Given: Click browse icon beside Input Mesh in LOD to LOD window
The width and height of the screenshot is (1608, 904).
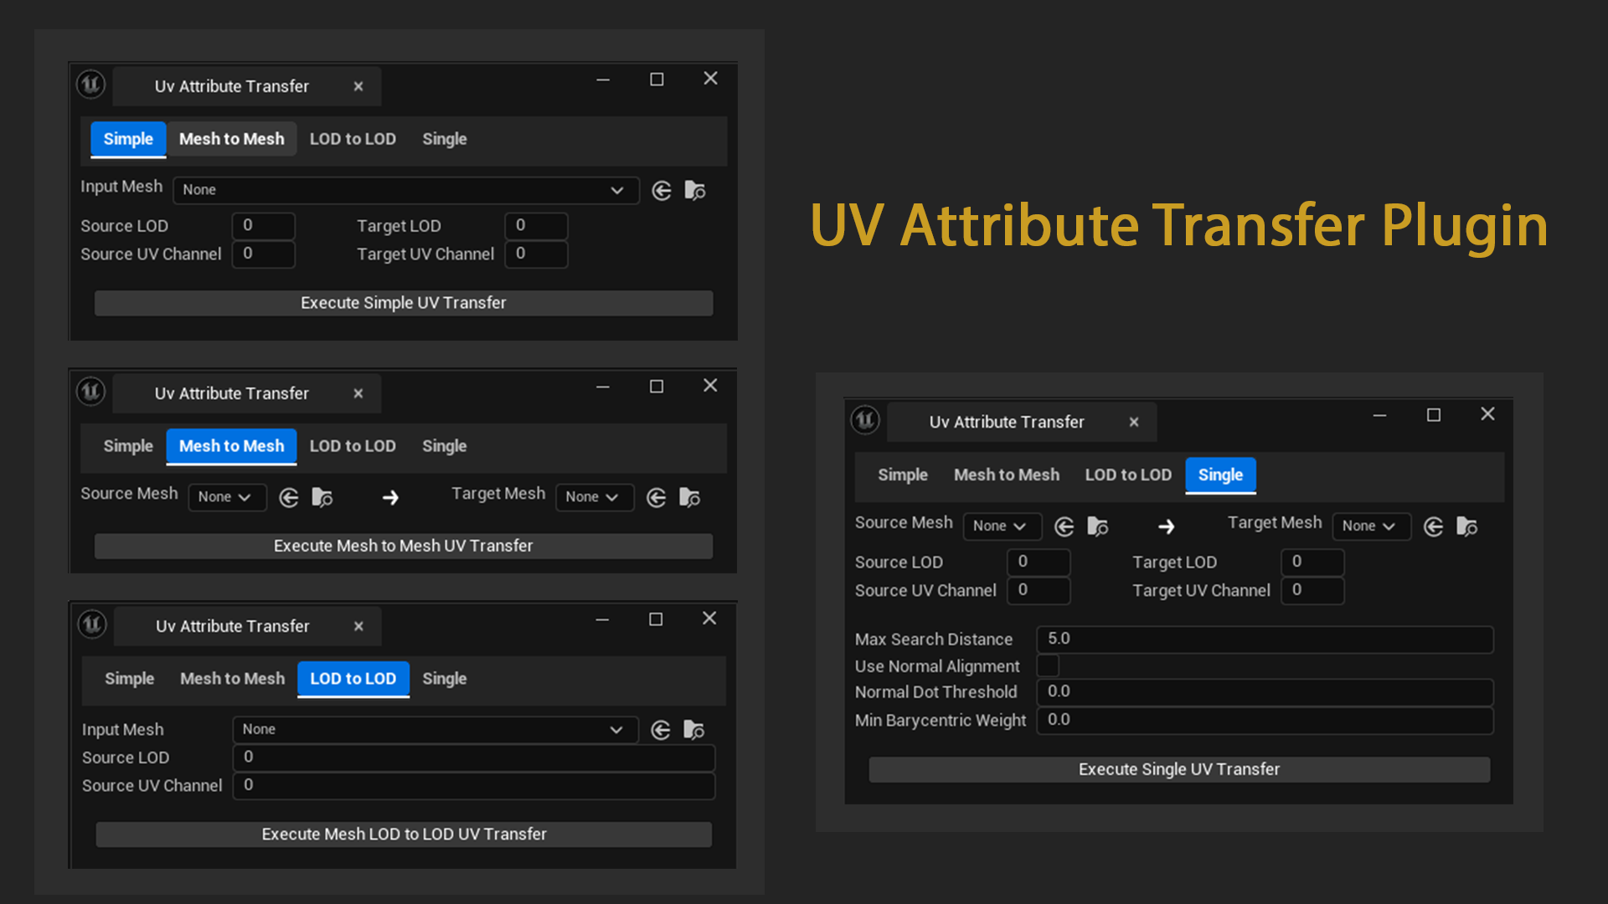Looking at the screenshot, I should pos(694,730).
